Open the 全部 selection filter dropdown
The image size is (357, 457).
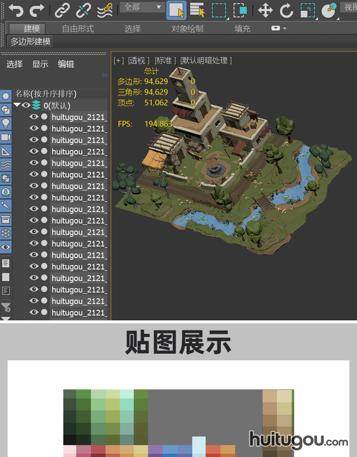click(x=142, y=7)
